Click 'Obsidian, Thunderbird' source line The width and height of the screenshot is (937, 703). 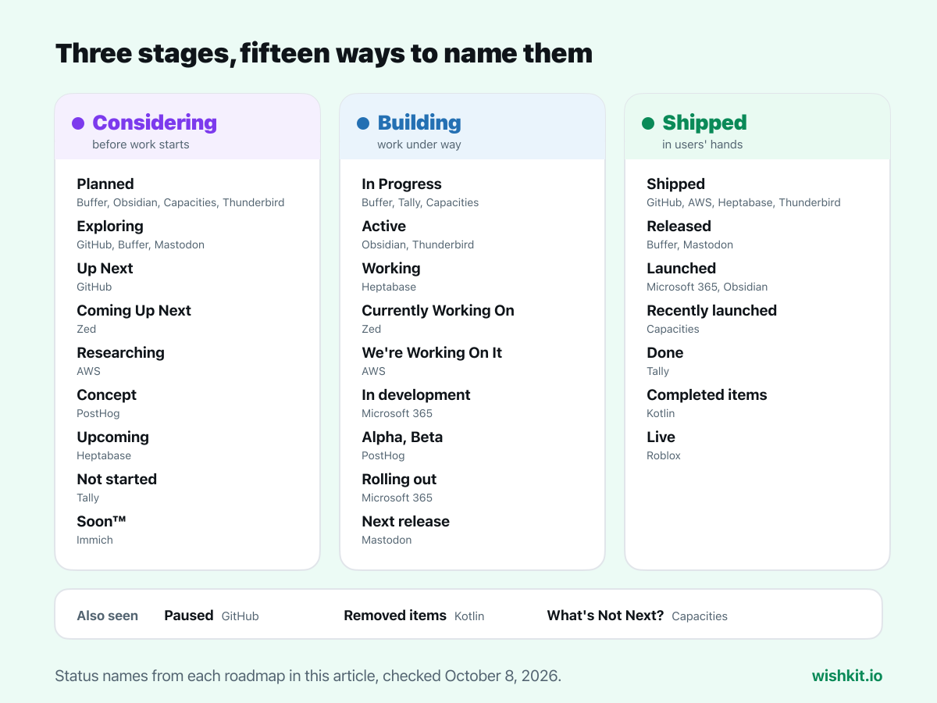pyautogui.click(x=418, y=244)
